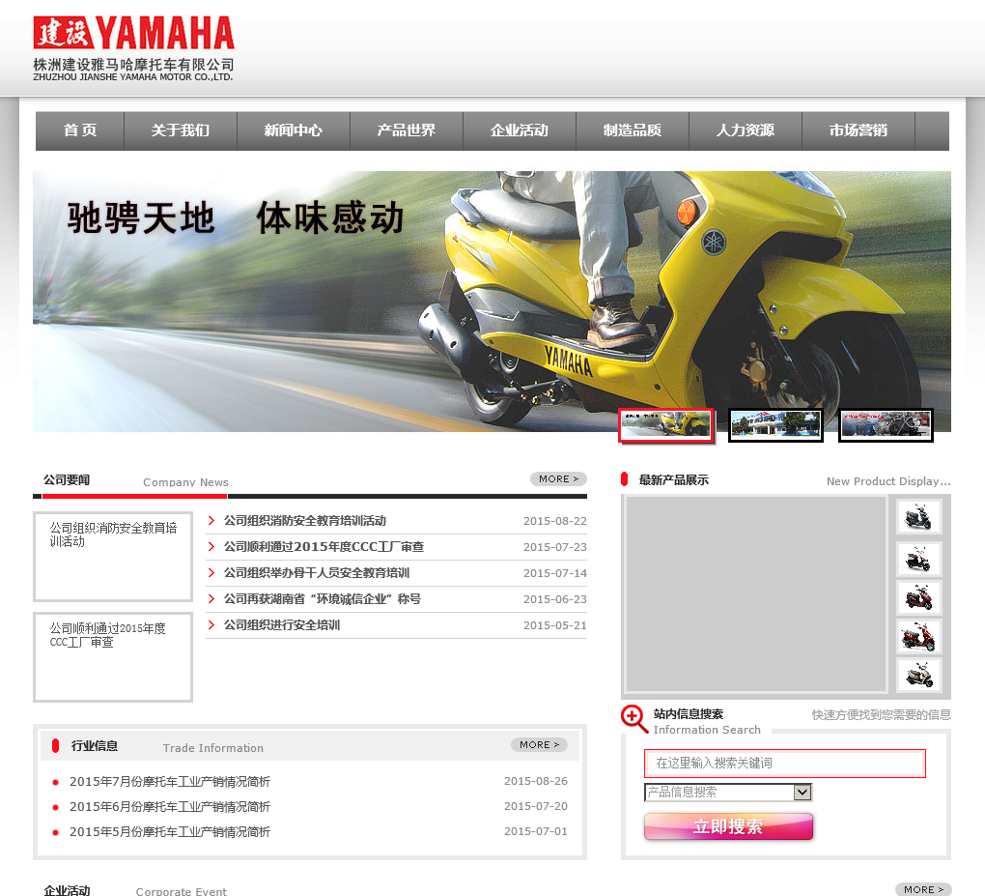Click date 2015-08-26 in trade information

pos(536,781)
